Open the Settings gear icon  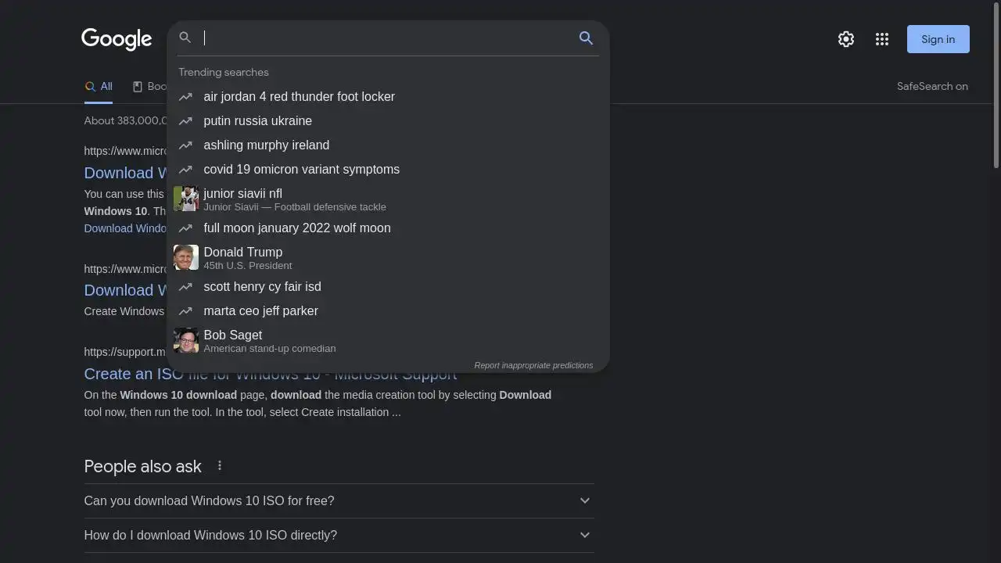coord(845,39)
